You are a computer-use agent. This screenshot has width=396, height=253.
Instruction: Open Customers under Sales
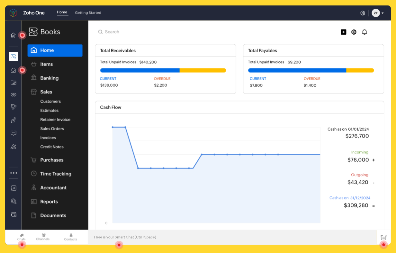click(x=50, y=101)
